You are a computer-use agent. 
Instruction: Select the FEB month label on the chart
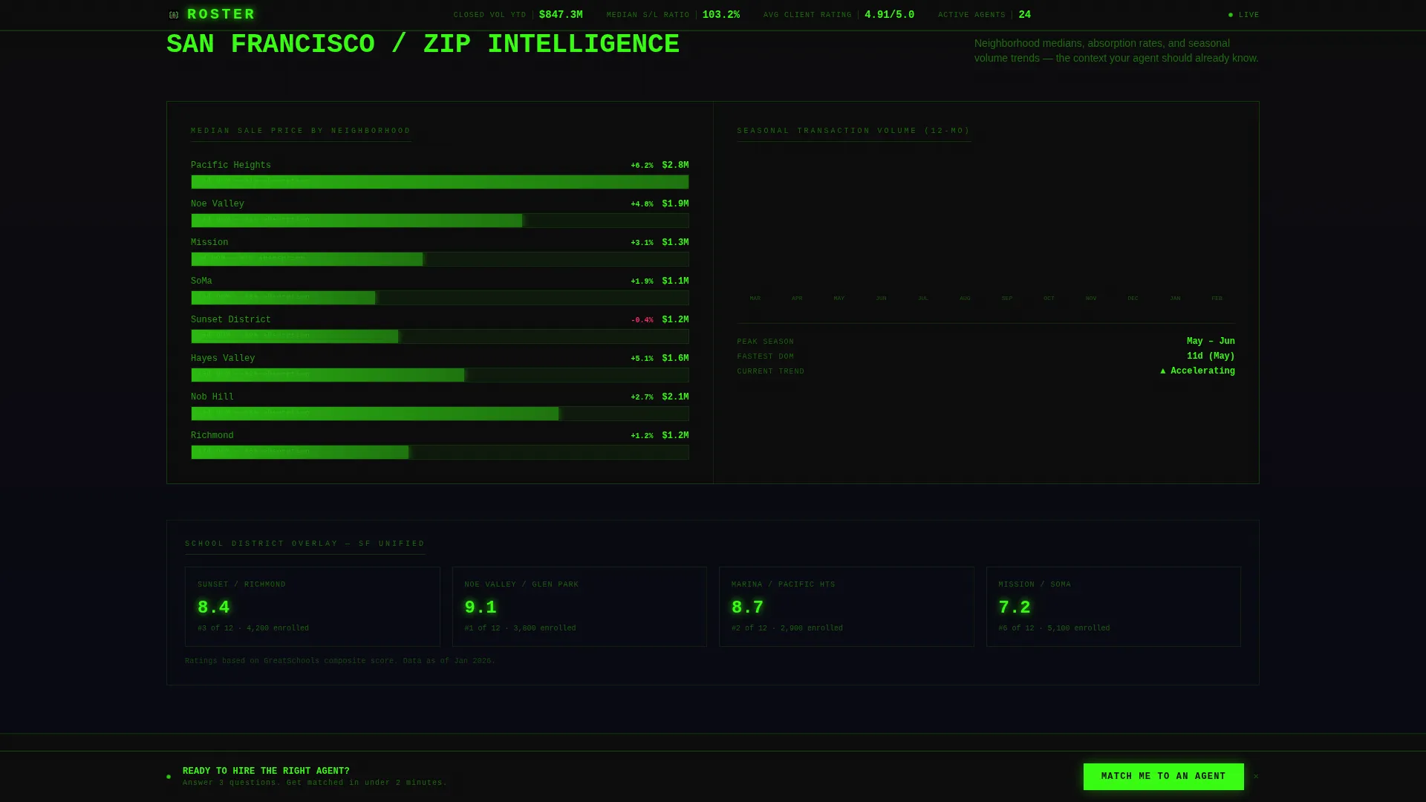[1217, 299]
